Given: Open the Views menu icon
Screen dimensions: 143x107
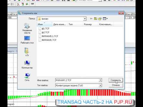Looking at the screenshot, I should tap(105, 19).
